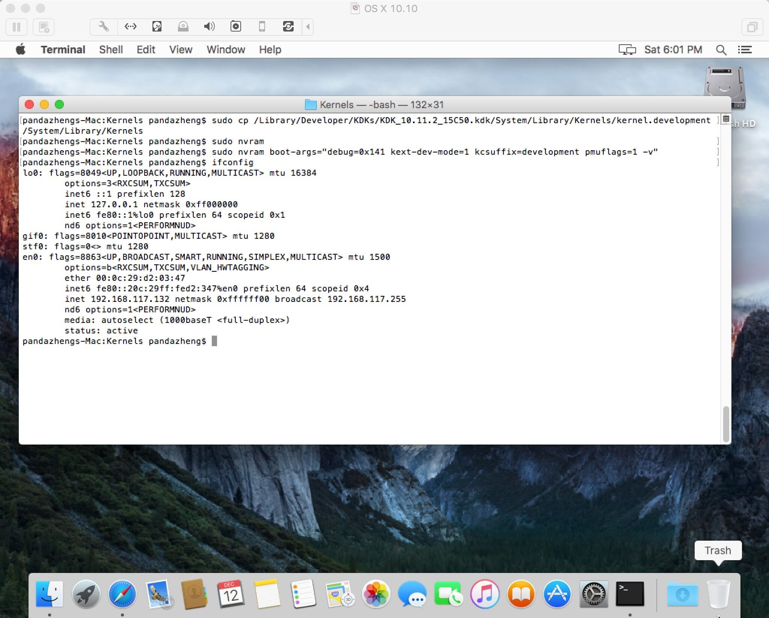
Task: Click the Terminal window vertical scrollbar
Action: pos(726,424)
